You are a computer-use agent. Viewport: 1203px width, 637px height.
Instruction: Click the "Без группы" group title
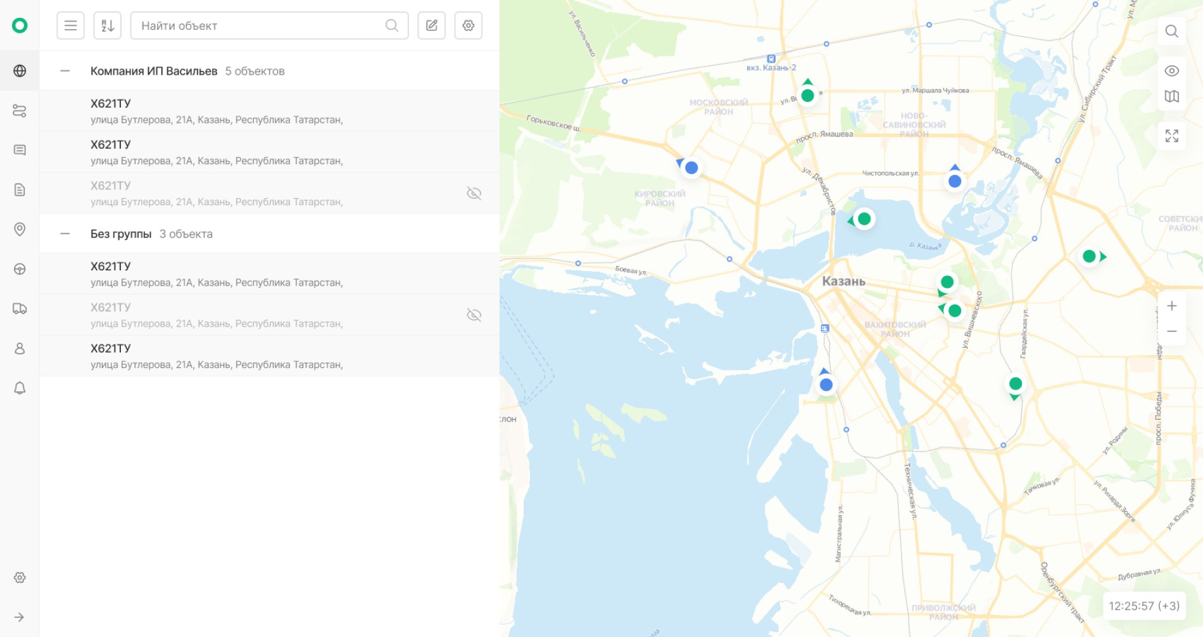121,234
